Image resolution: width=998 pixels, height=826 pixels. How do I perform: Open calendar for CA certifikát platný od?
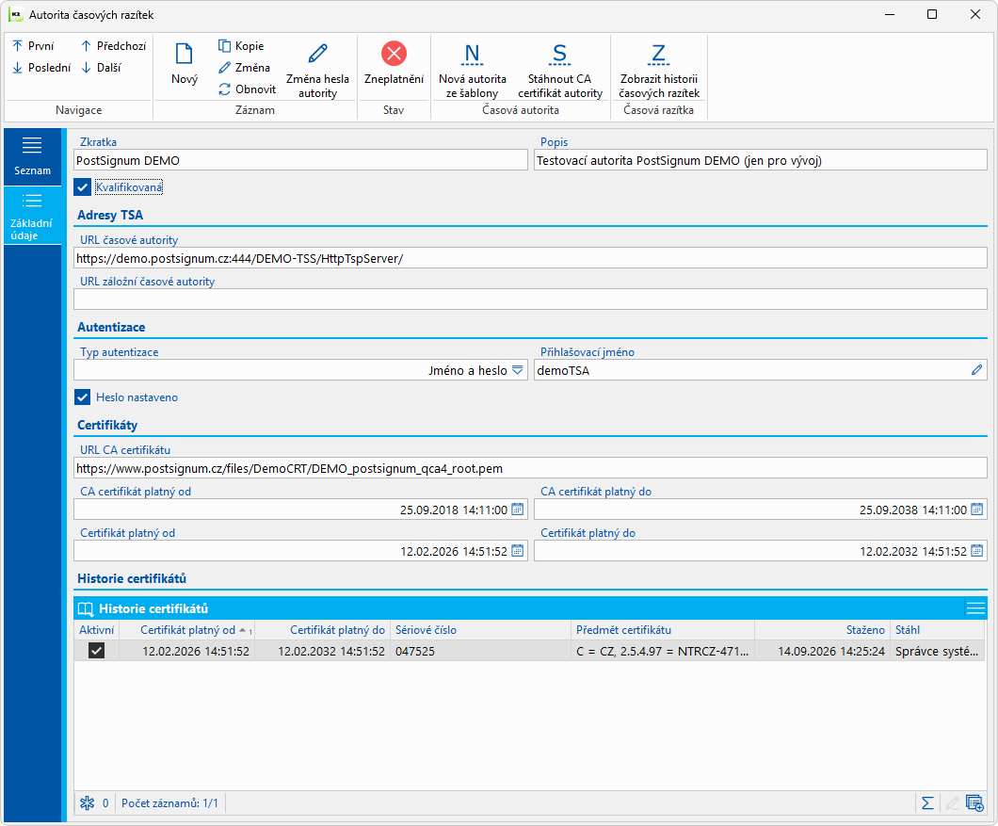click(x=518, y=510)
